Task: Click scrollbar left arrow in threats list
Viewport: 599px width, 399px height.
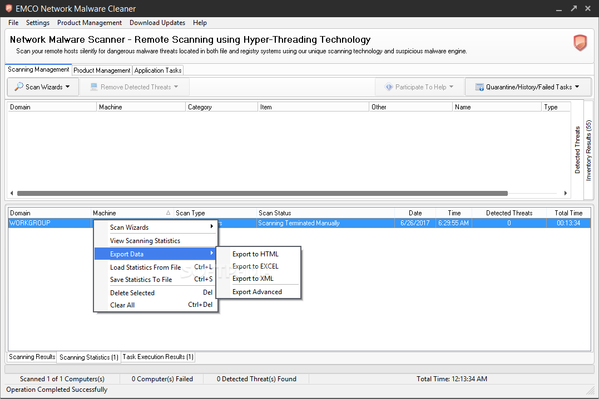Action: click(x=12, y=193)
